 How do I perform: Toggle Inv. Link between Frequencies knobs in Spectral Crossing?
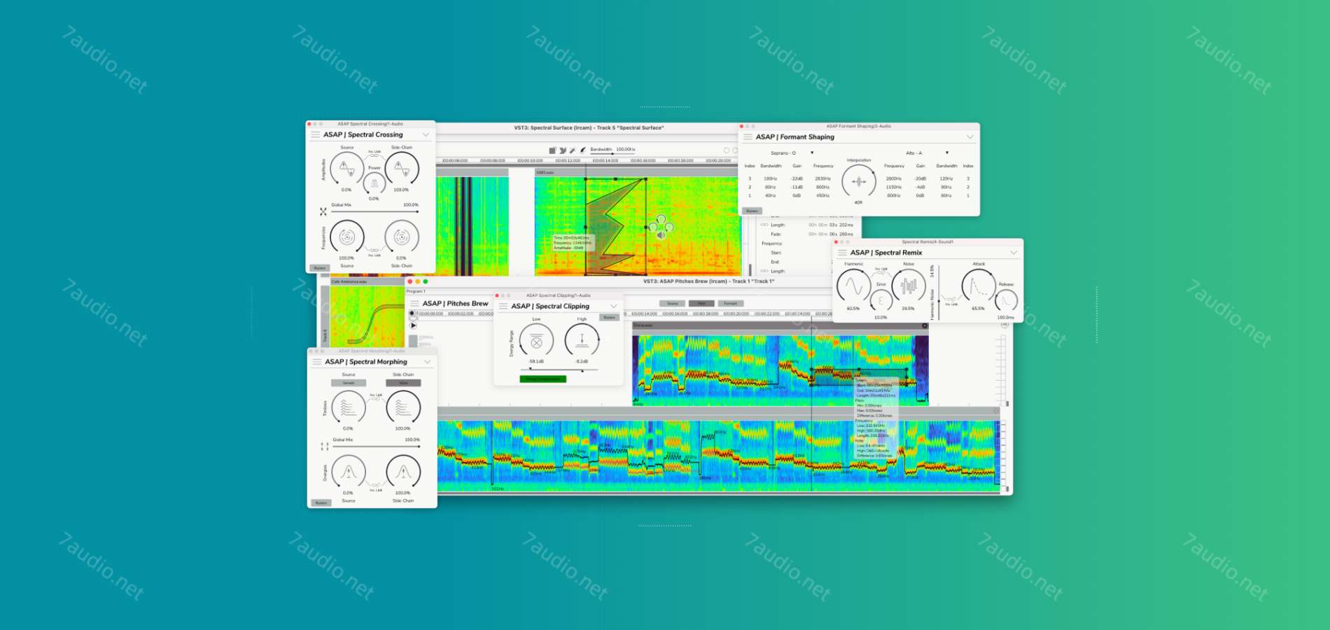(x=374, y=251)
